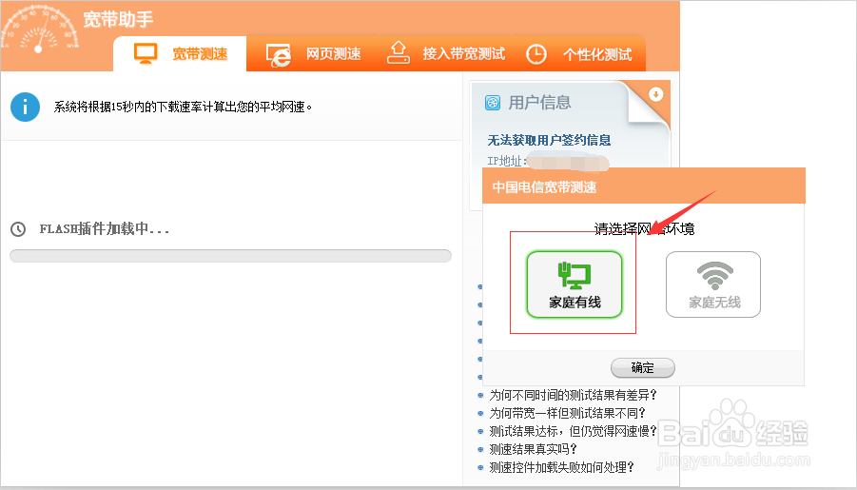857x490 pixels.
Task: Select the 家庭无线 network option
Action: pos(713,284)
